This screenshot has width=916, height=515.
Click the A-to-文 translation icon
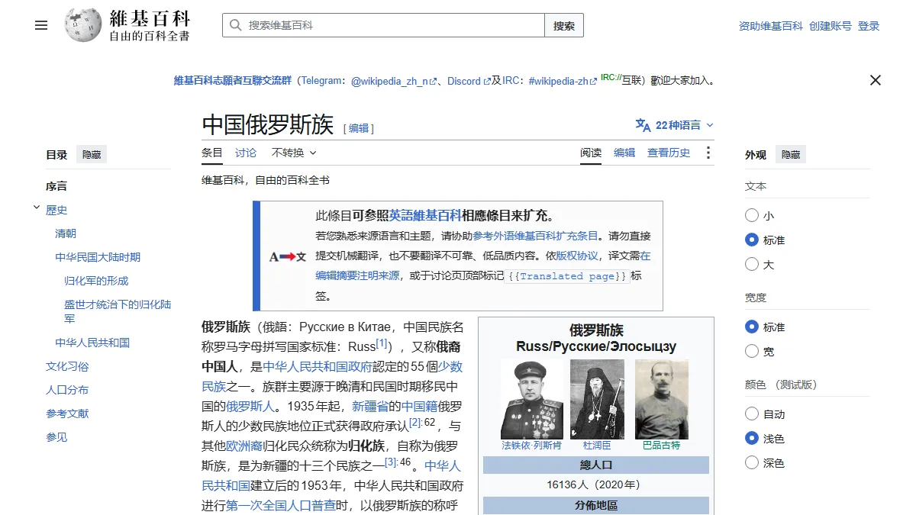click(288, 257)
